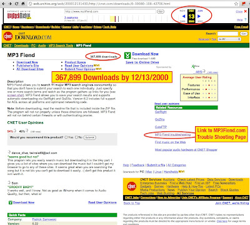Click the Linux downloads platform link
The height and width of the screenshot is (225, 250).
coord(158,172)
